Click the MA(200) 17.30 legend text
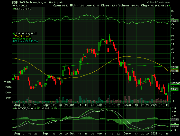The image size is (180, 136). 23,39
